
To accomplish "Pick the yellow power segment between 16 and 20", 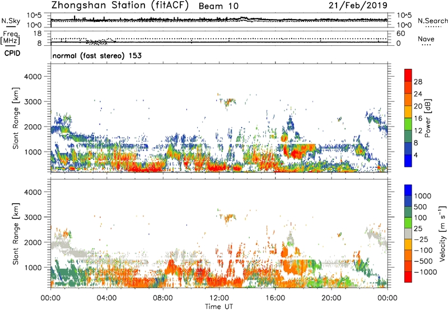I will [408, 112].
